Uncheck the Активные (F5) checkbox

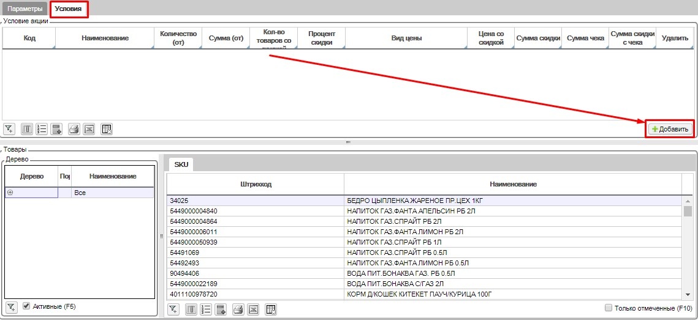tap(26, 306)
